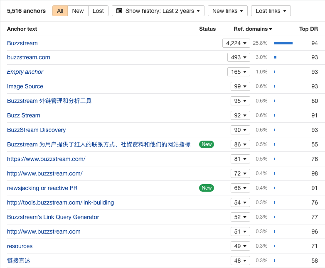Screen dimensions: 325x268
Task: Sort by the Top DR column header
Action: 308,29
